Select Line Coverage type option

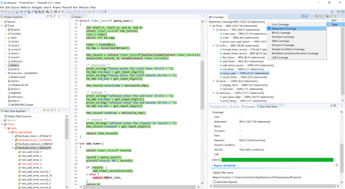(280, 24)
